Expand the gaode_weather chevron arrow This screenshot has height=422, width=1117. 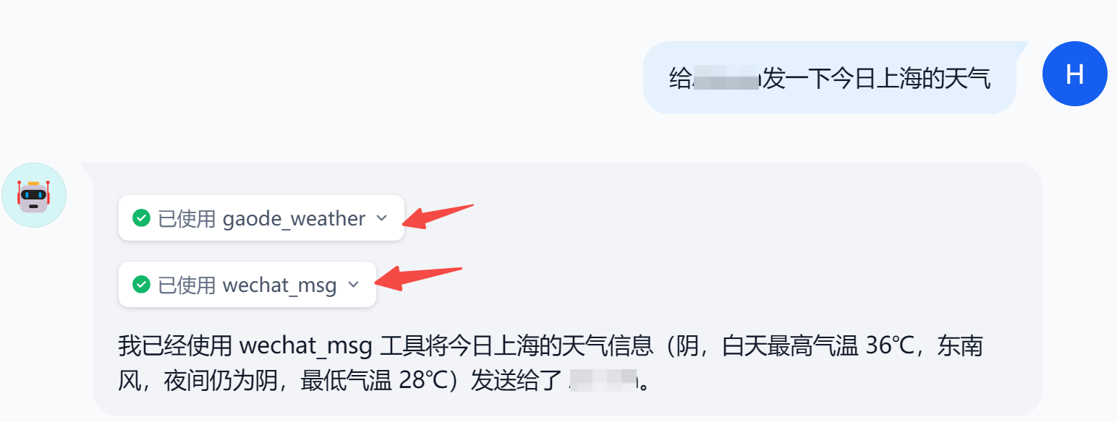[x=382, y=218]
